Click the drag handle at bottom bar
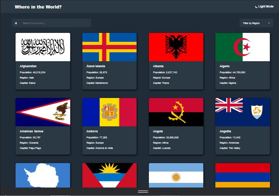Image resolution: width=279 pixels, height=196 pixels. 143,191
